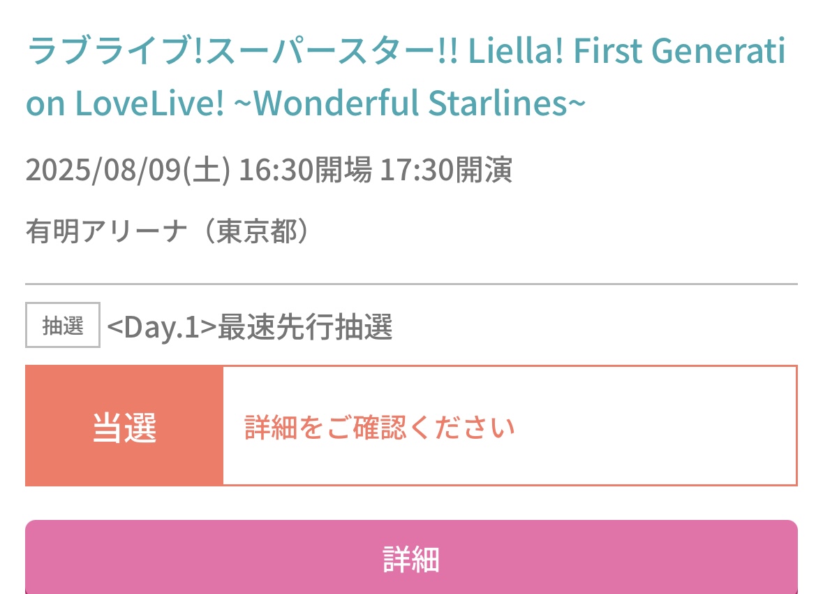This screenshot has height=594, width=823.
Task: Click 'First Generati' in the event title
Action: point(680,51)
